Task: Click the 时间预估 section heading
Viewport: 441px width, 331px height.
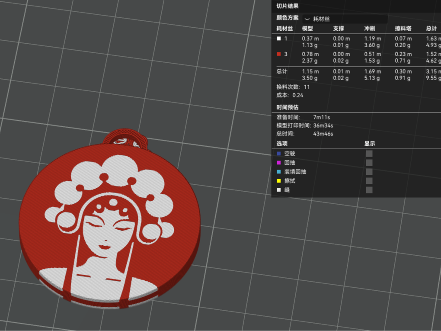Action: (287, 107)
